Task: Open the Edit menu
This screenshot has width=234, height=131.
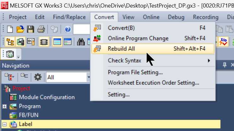Action: pyautogui.click(x=40, y=17)
